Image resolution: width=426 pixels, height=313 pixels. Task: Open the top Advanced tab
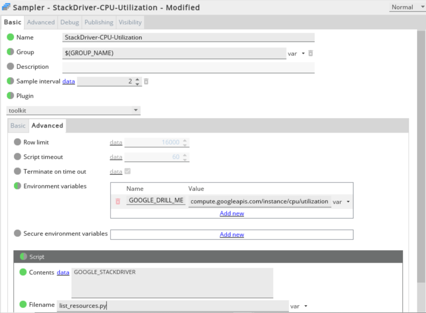pyautogui.click(x=41, y=22)
